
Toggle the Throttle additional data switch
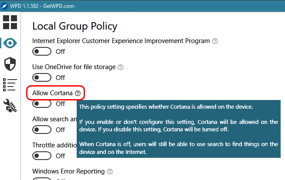coord(42,156)
